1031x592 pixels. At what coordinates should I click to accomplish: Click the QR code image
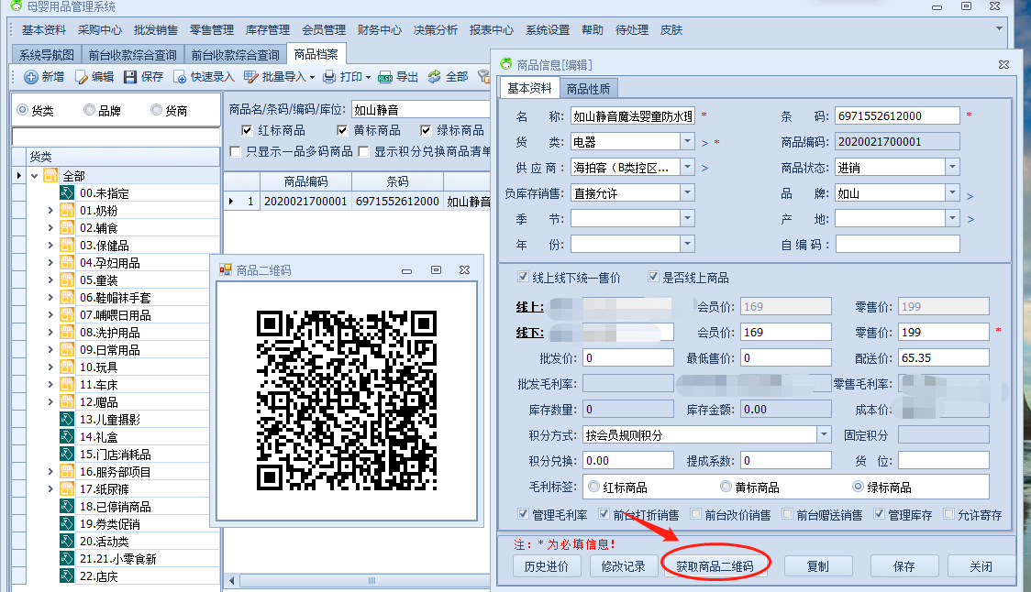point(347,400)
